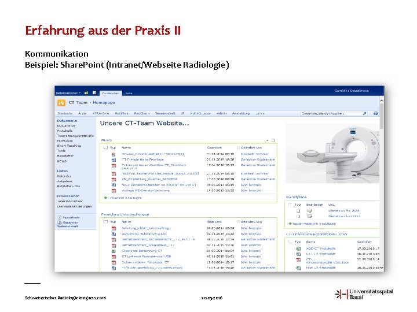Sort News list by Geändert column
The width and height of the screenshot is (417, 312).
point(214,147)
